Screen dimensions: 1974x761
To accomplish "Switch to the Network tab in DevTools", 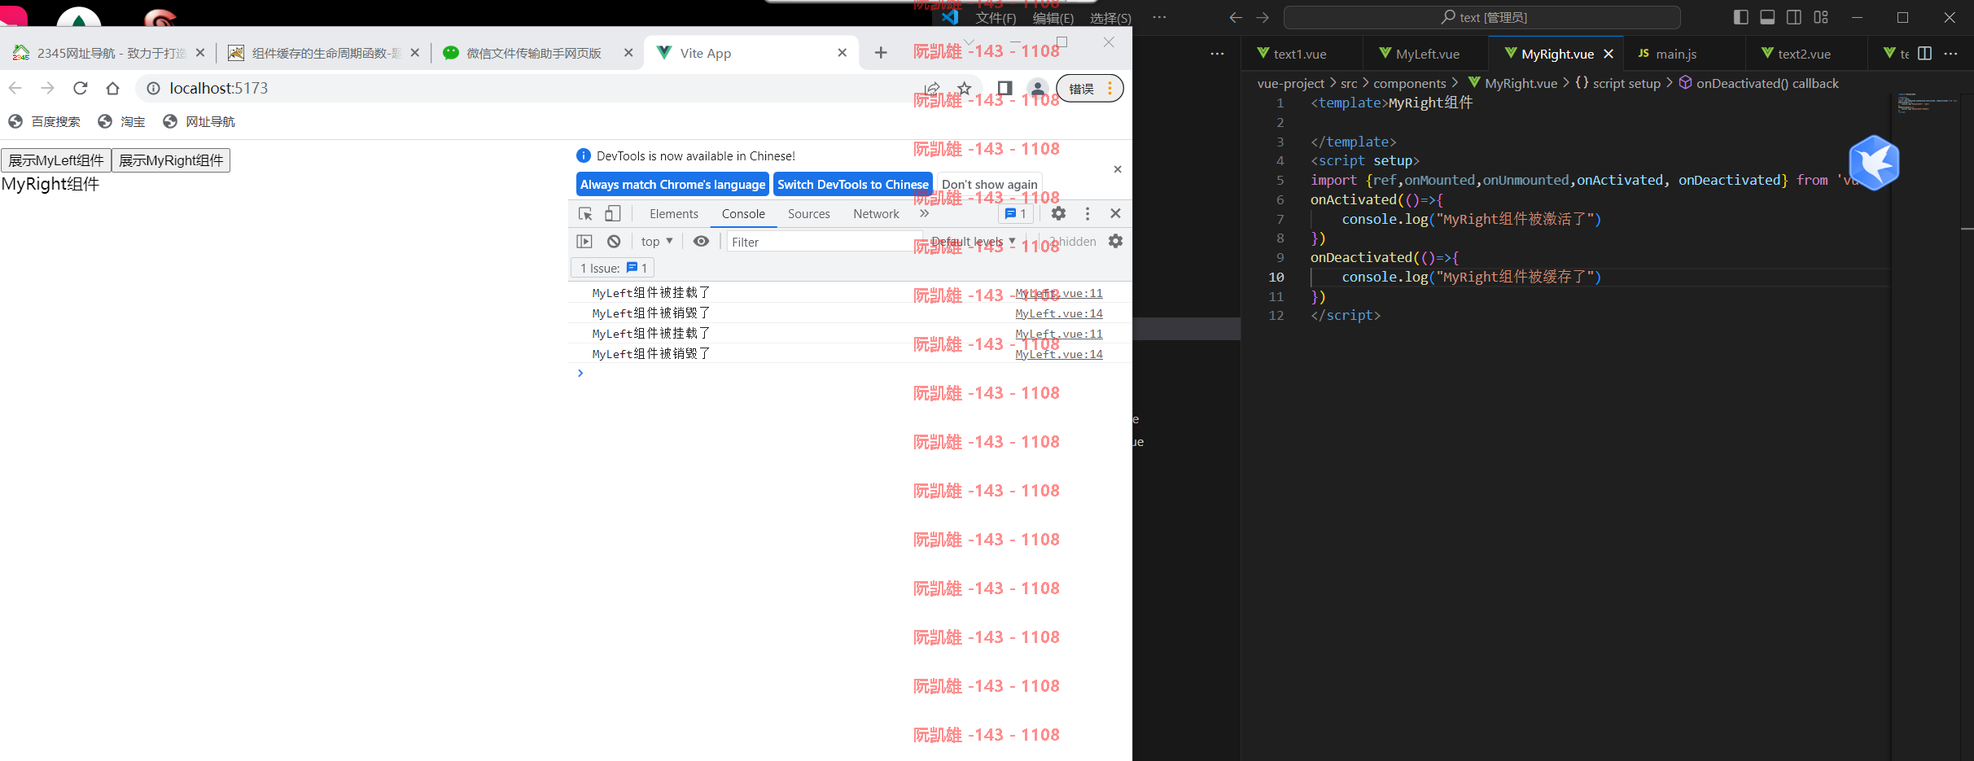I will (x=876, y=213).
